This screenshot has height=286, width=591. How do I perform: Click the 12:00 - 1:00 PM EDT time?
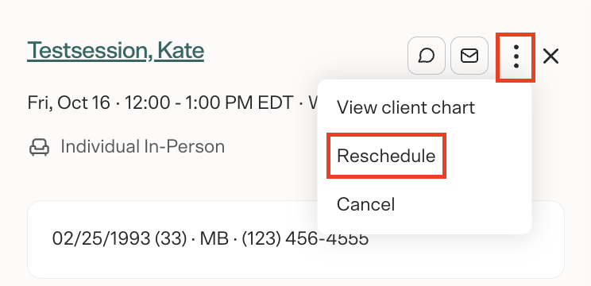[209, 102]
